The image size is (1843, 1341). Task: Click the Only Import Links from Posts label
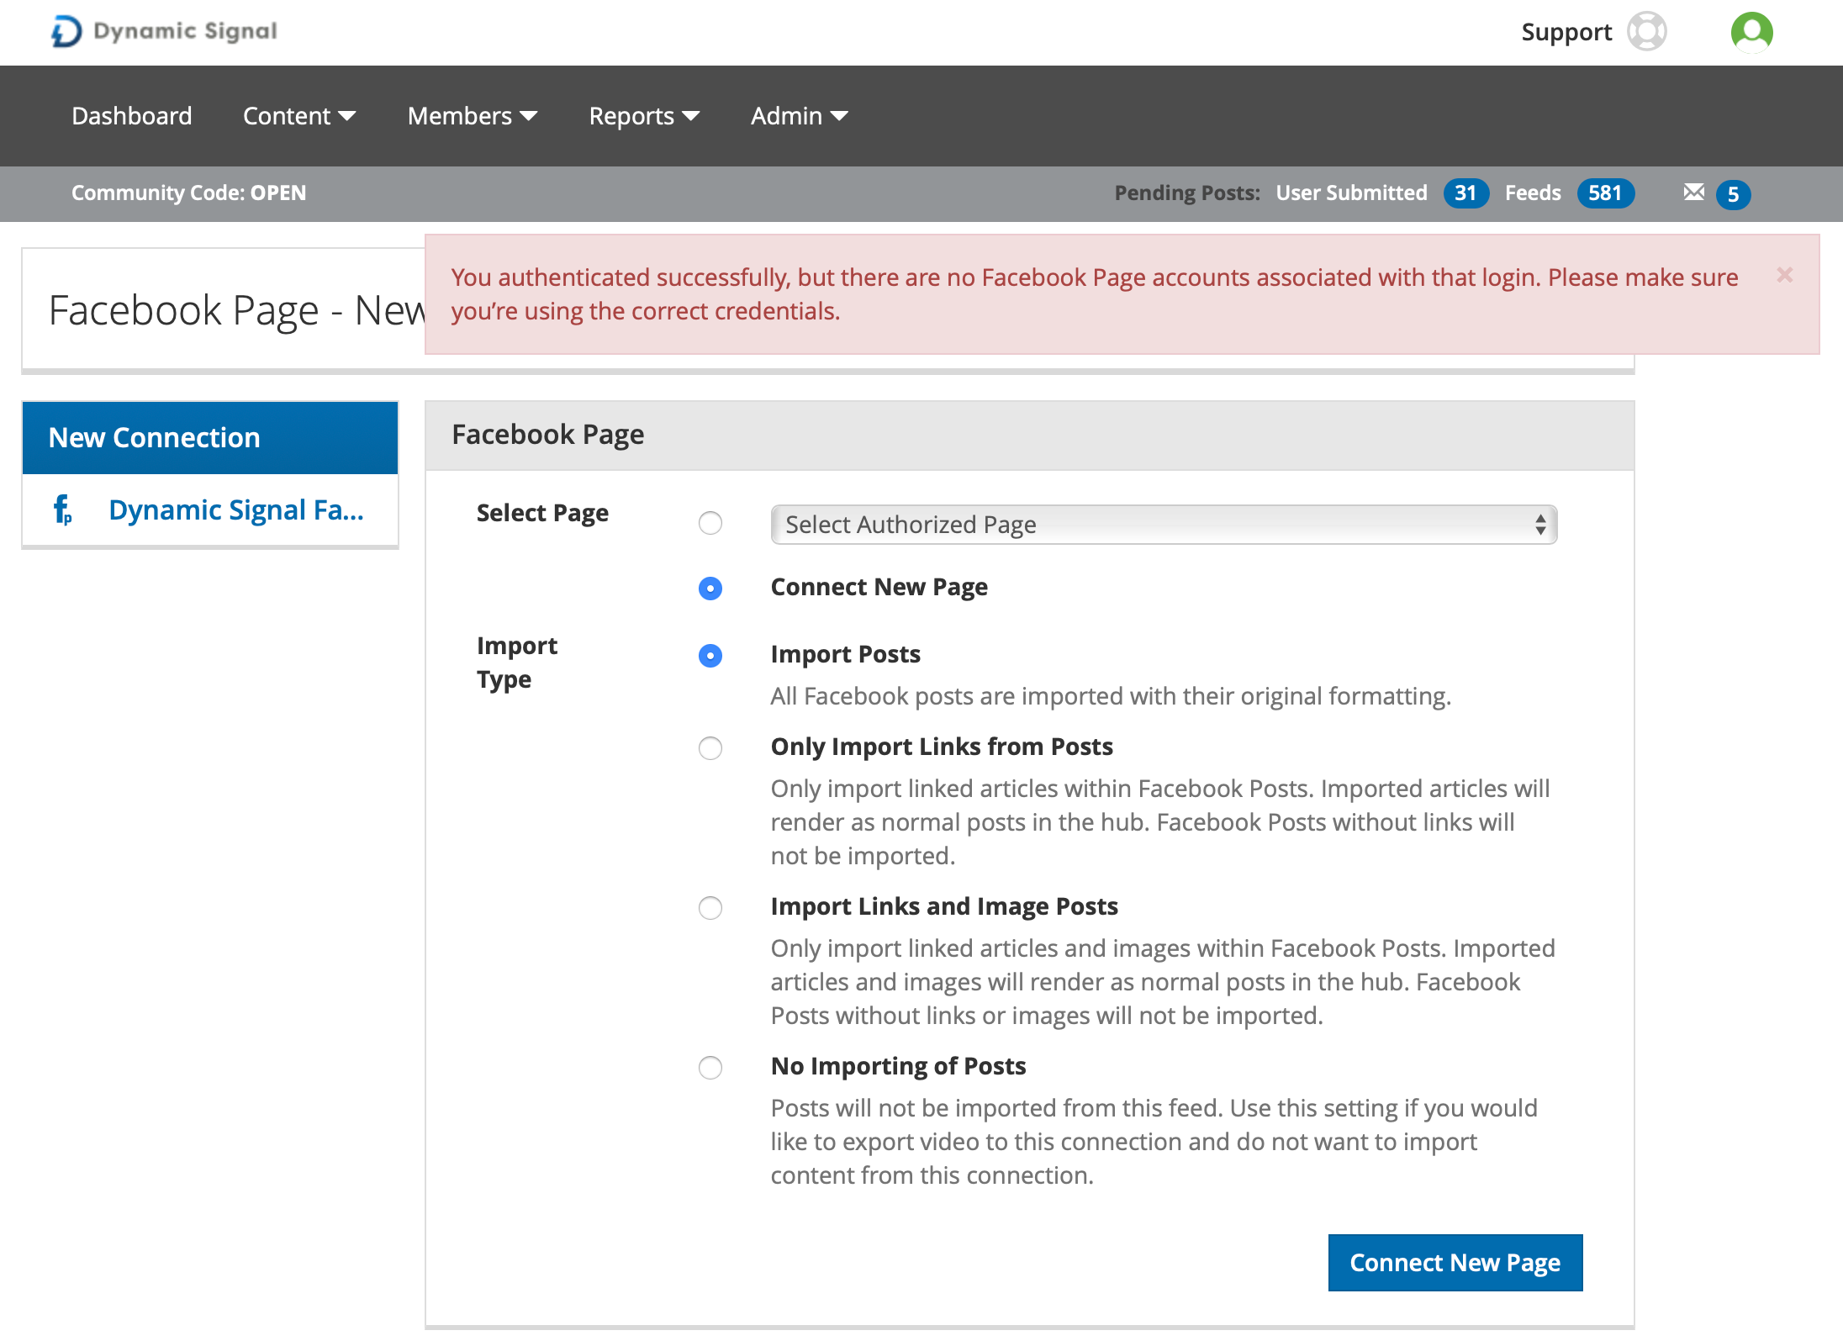point(942,747)
